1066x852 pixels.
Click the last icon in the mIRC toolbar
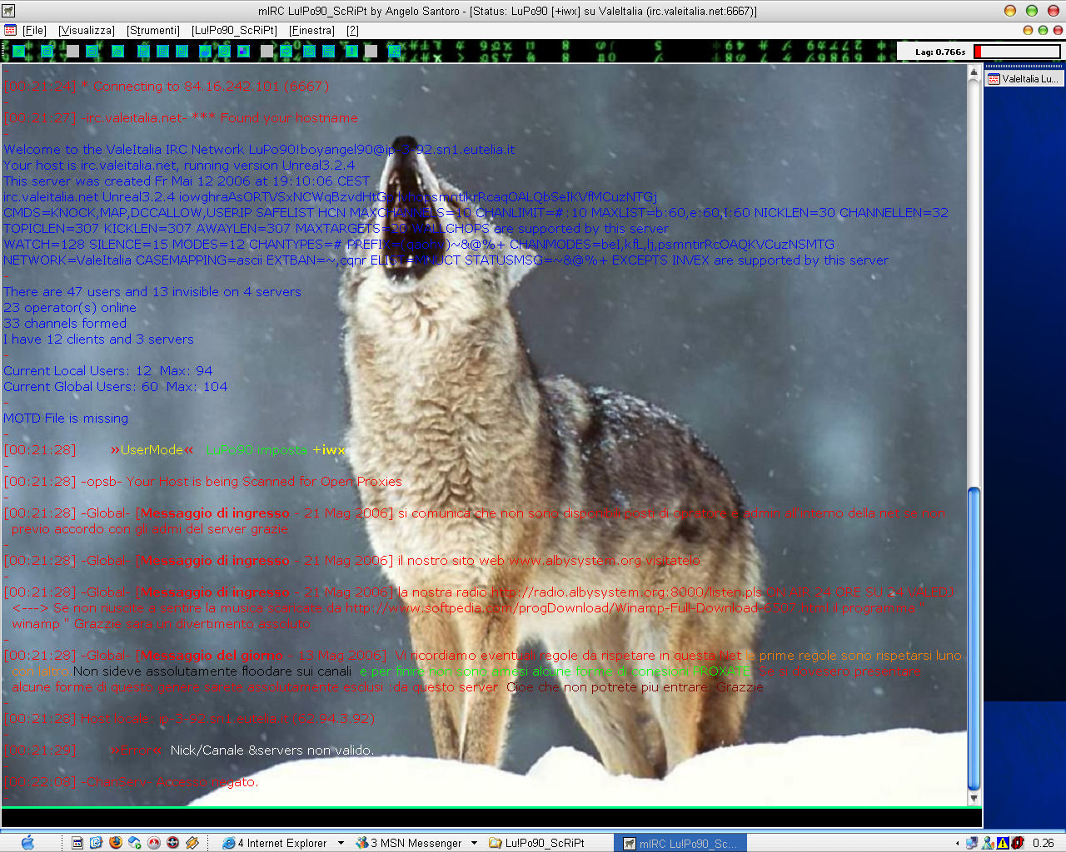(395, 52)
